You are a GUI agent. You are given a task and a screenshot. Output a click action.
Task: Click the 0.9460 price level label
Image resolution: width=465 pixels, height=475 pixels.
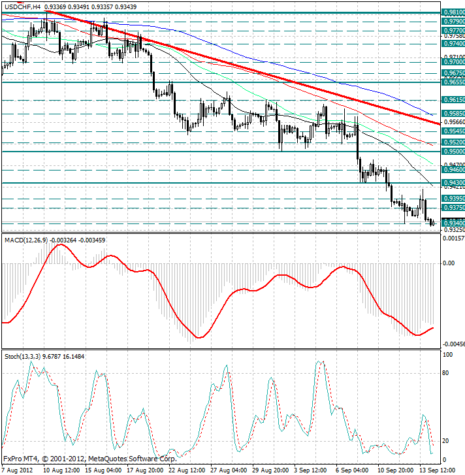pyautogui.click(x=453, y=170)
